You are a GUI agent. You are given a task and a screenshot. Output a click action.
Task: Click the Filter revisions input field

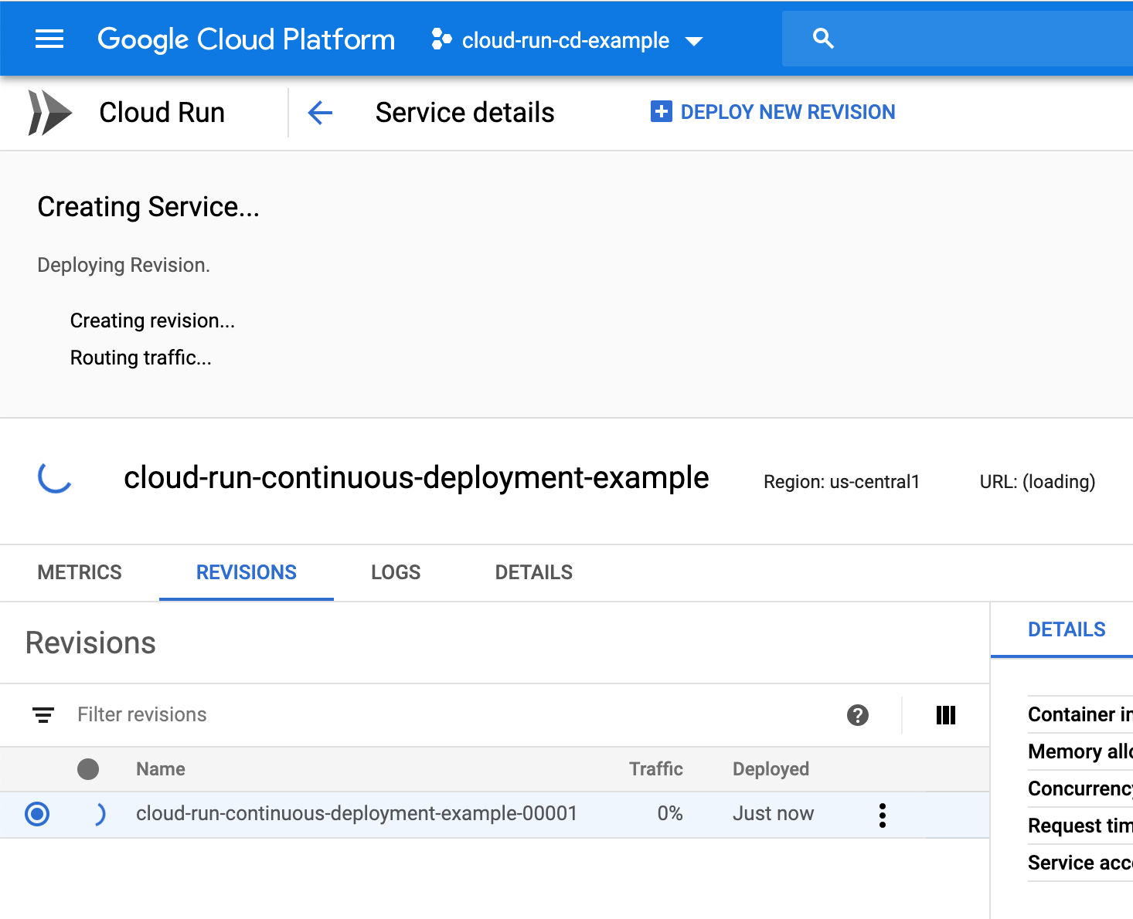click(x=456, y=715)
